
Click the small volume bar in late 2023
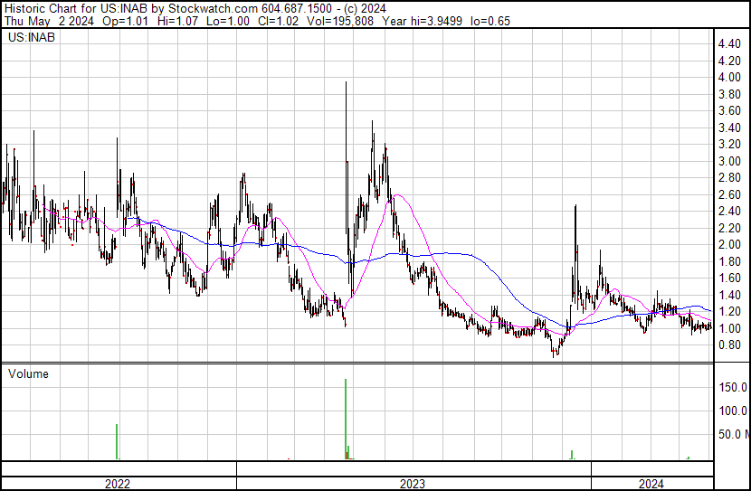[x=572, y=454]
